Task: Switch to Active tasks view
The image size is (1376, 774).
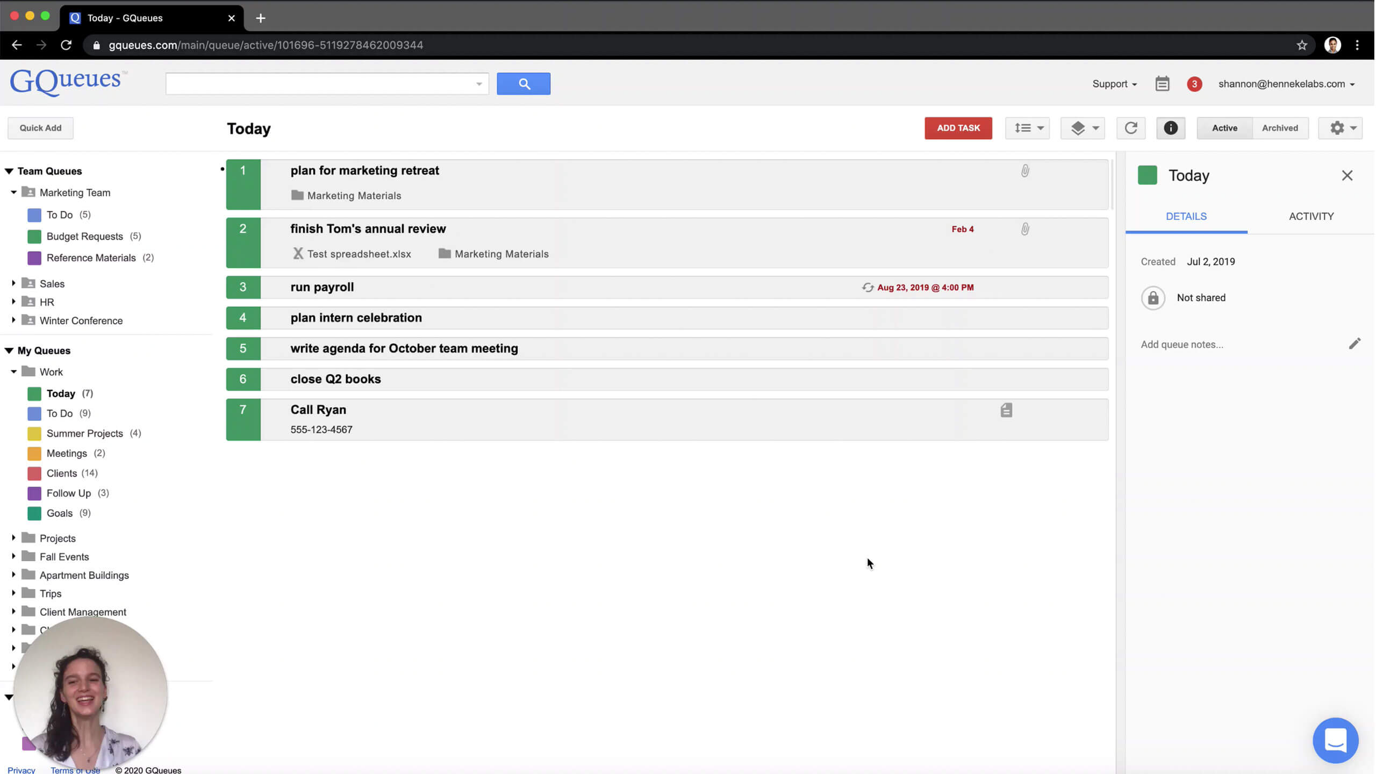Action: click(x=1224, y=128)
